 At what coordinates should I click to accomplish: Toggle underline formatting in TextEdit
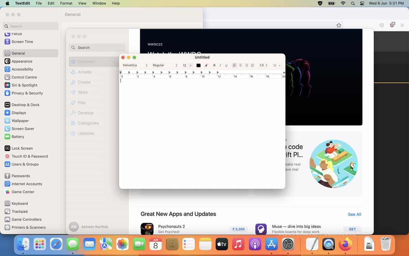(226, 65)
